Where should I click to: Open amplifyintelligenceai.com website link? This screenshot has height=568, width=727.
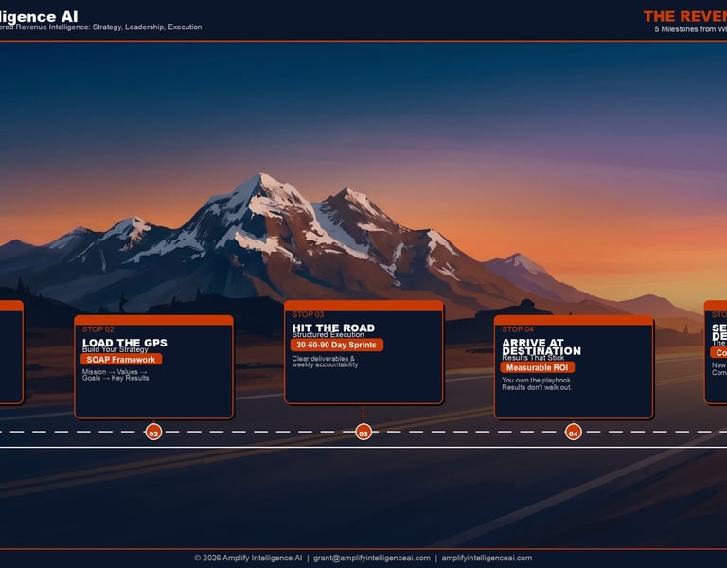[487, 558]
